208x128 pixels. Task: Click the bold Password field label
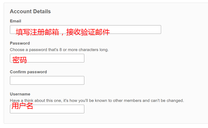pyautogui.click(x=20, y=43)
